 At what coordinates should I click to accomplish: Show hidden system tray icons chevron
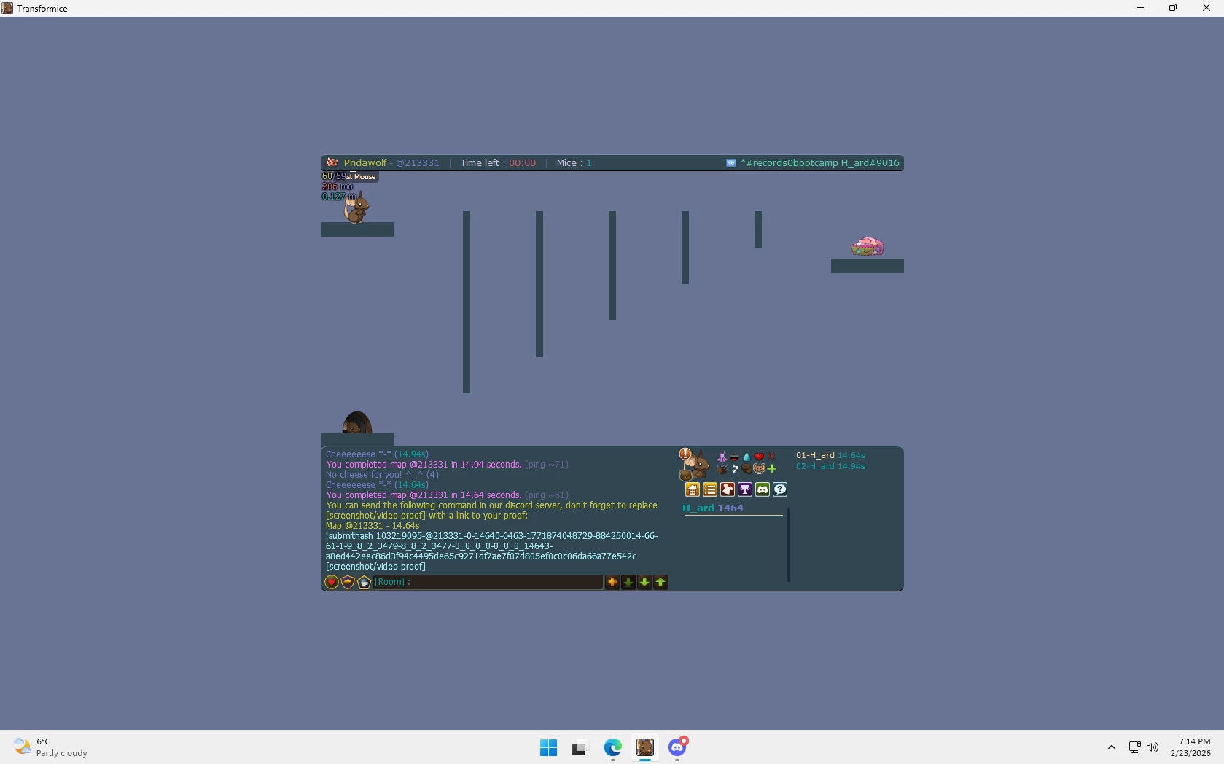point(1111,747)
